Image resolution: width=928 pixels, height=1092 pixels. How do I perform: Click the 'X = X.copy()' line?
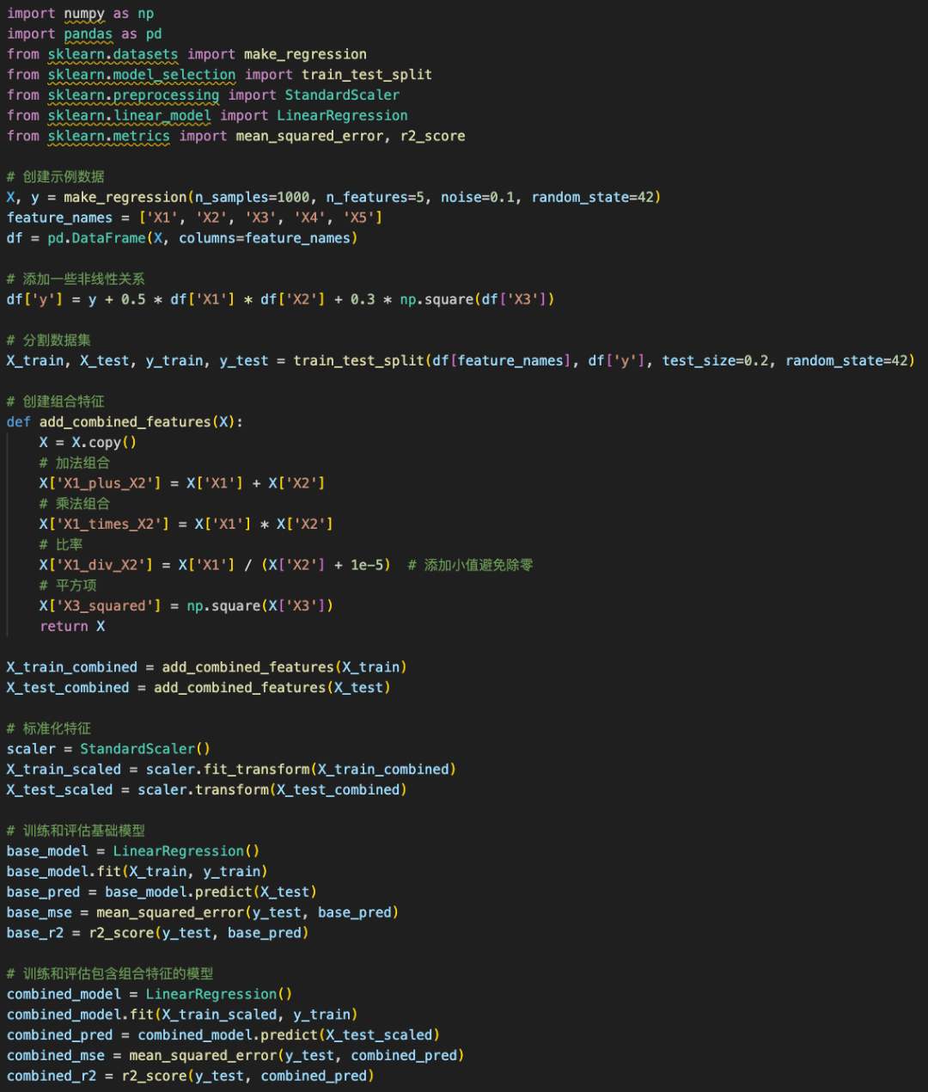point(89,443)
